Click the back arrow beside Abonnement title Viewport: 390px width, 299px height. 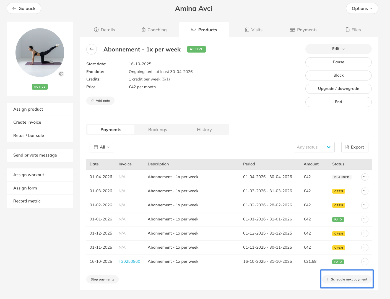(x=92, y=49)
